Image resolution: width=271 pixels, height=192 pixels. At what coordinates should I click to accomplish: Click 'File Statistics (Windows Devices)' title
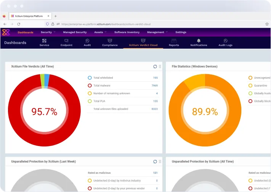(x=195, y=67)
